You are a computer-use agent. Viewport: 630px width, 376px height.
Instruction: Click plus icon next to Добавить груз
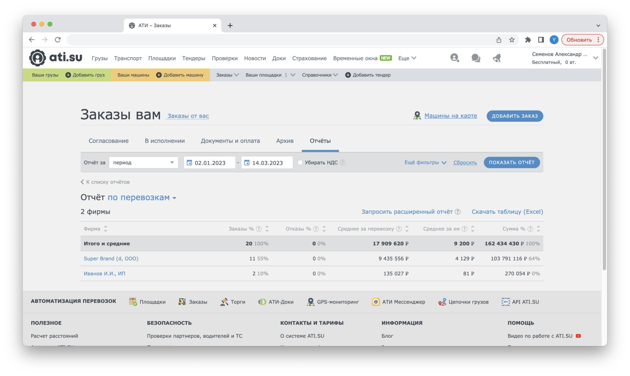point(68,75)
